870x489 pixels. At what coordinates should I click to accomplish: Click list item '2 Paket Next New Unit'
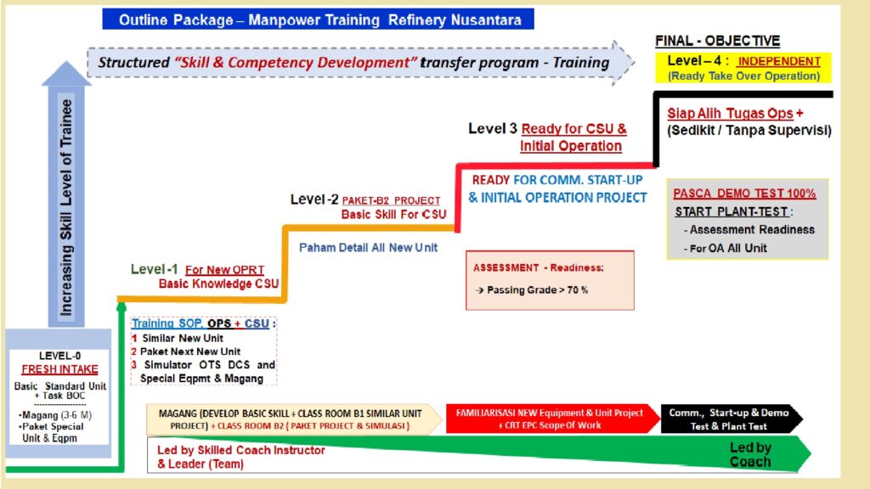coord(186,351)
